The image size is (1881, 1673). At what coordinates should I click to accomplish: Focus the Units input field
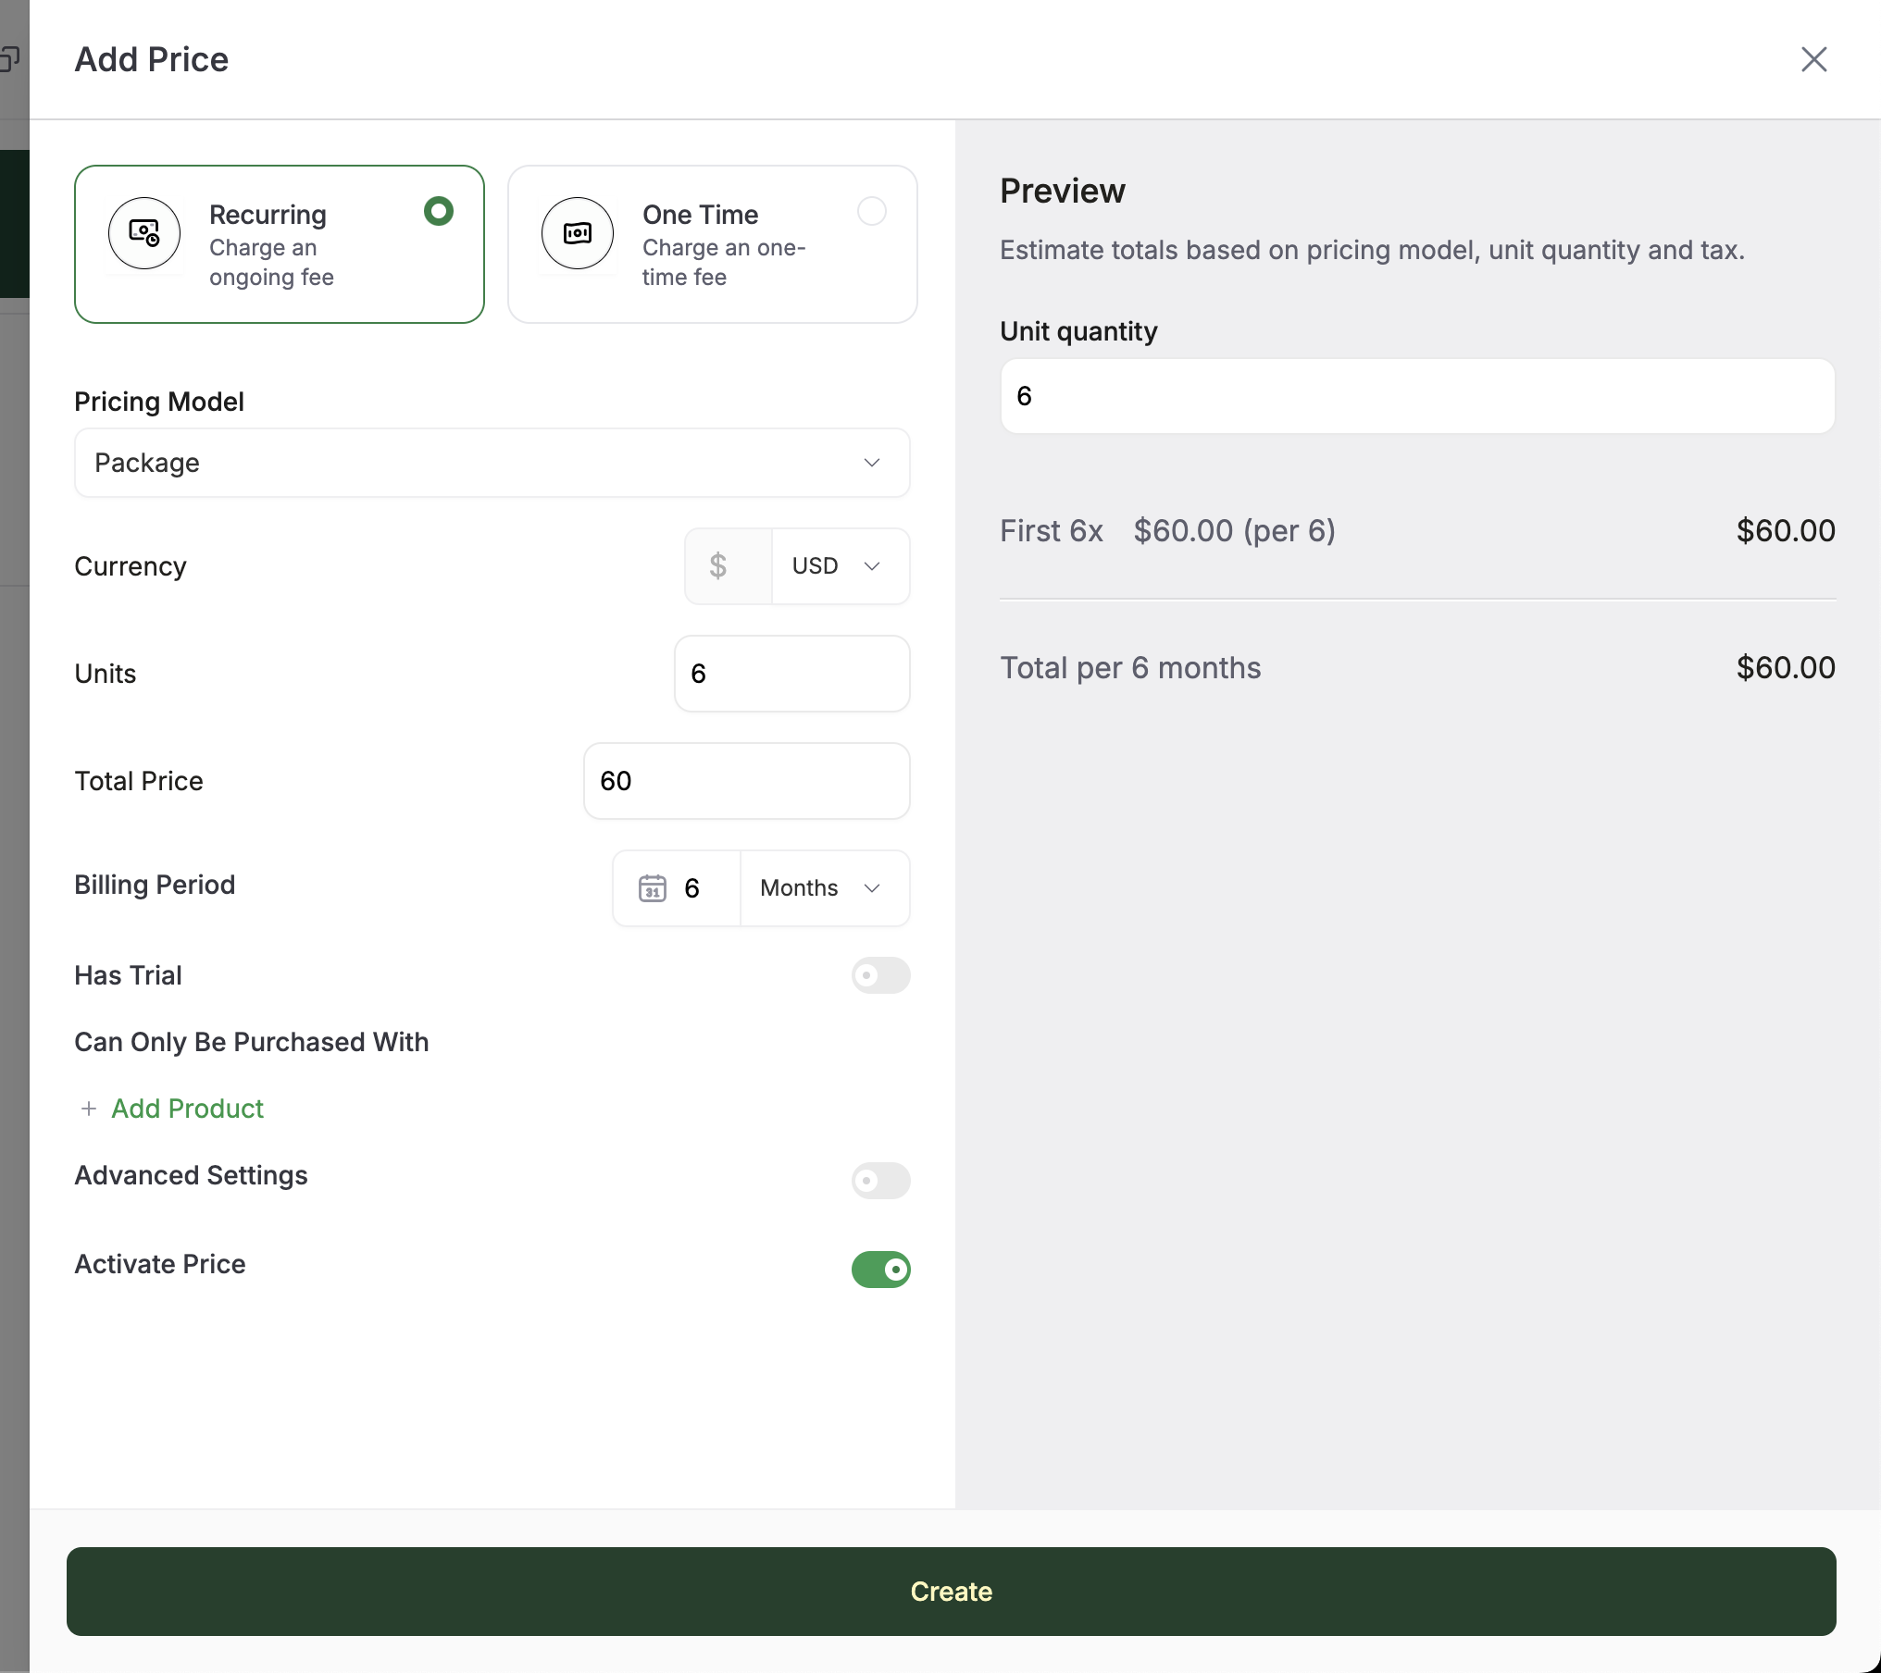(792, 674)
